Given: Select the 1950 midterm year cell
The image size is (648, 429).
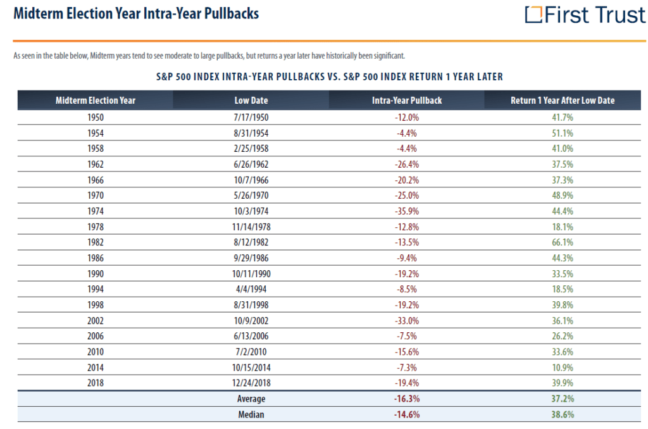Looking at the screenshot, I should pyautogui.click(x=96, y=117).
